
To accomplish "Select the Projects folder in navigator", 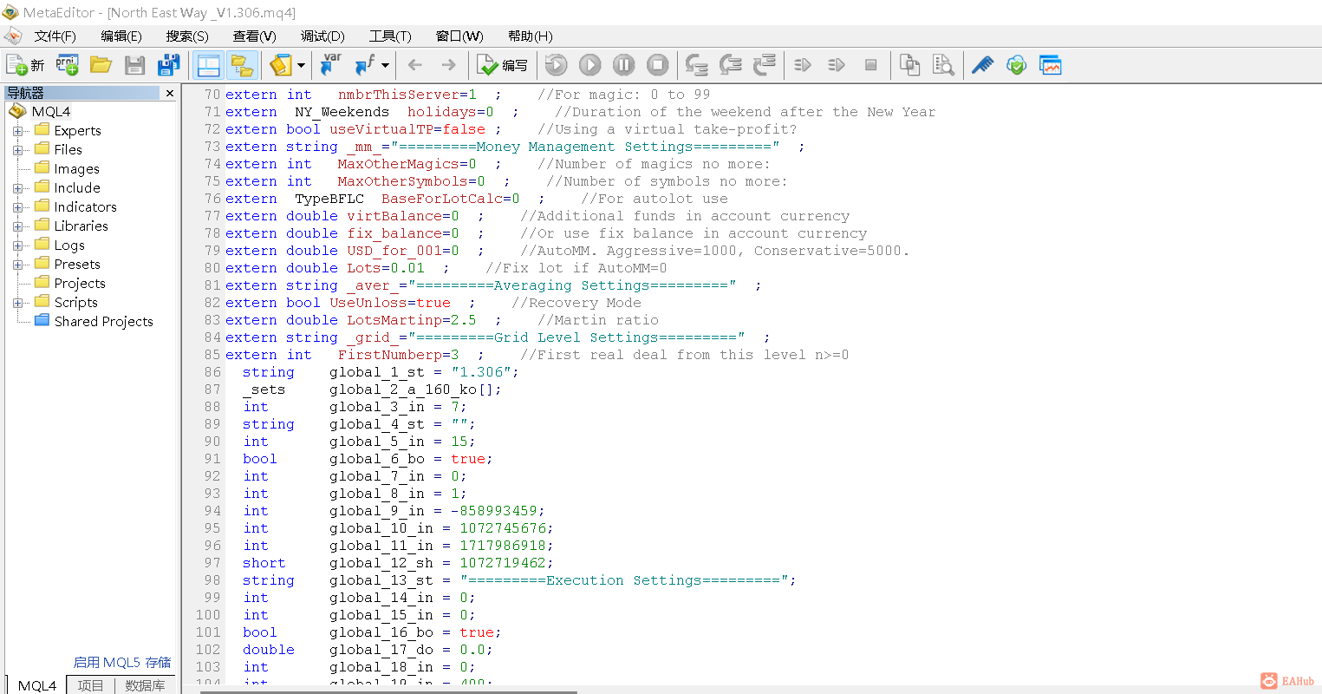I will point(80,283).
